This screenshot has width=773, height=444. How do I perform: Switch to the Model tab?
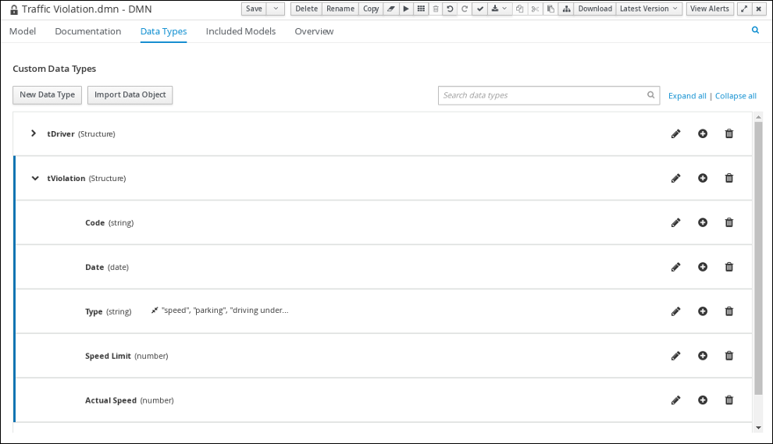click(x=23, y=31)
